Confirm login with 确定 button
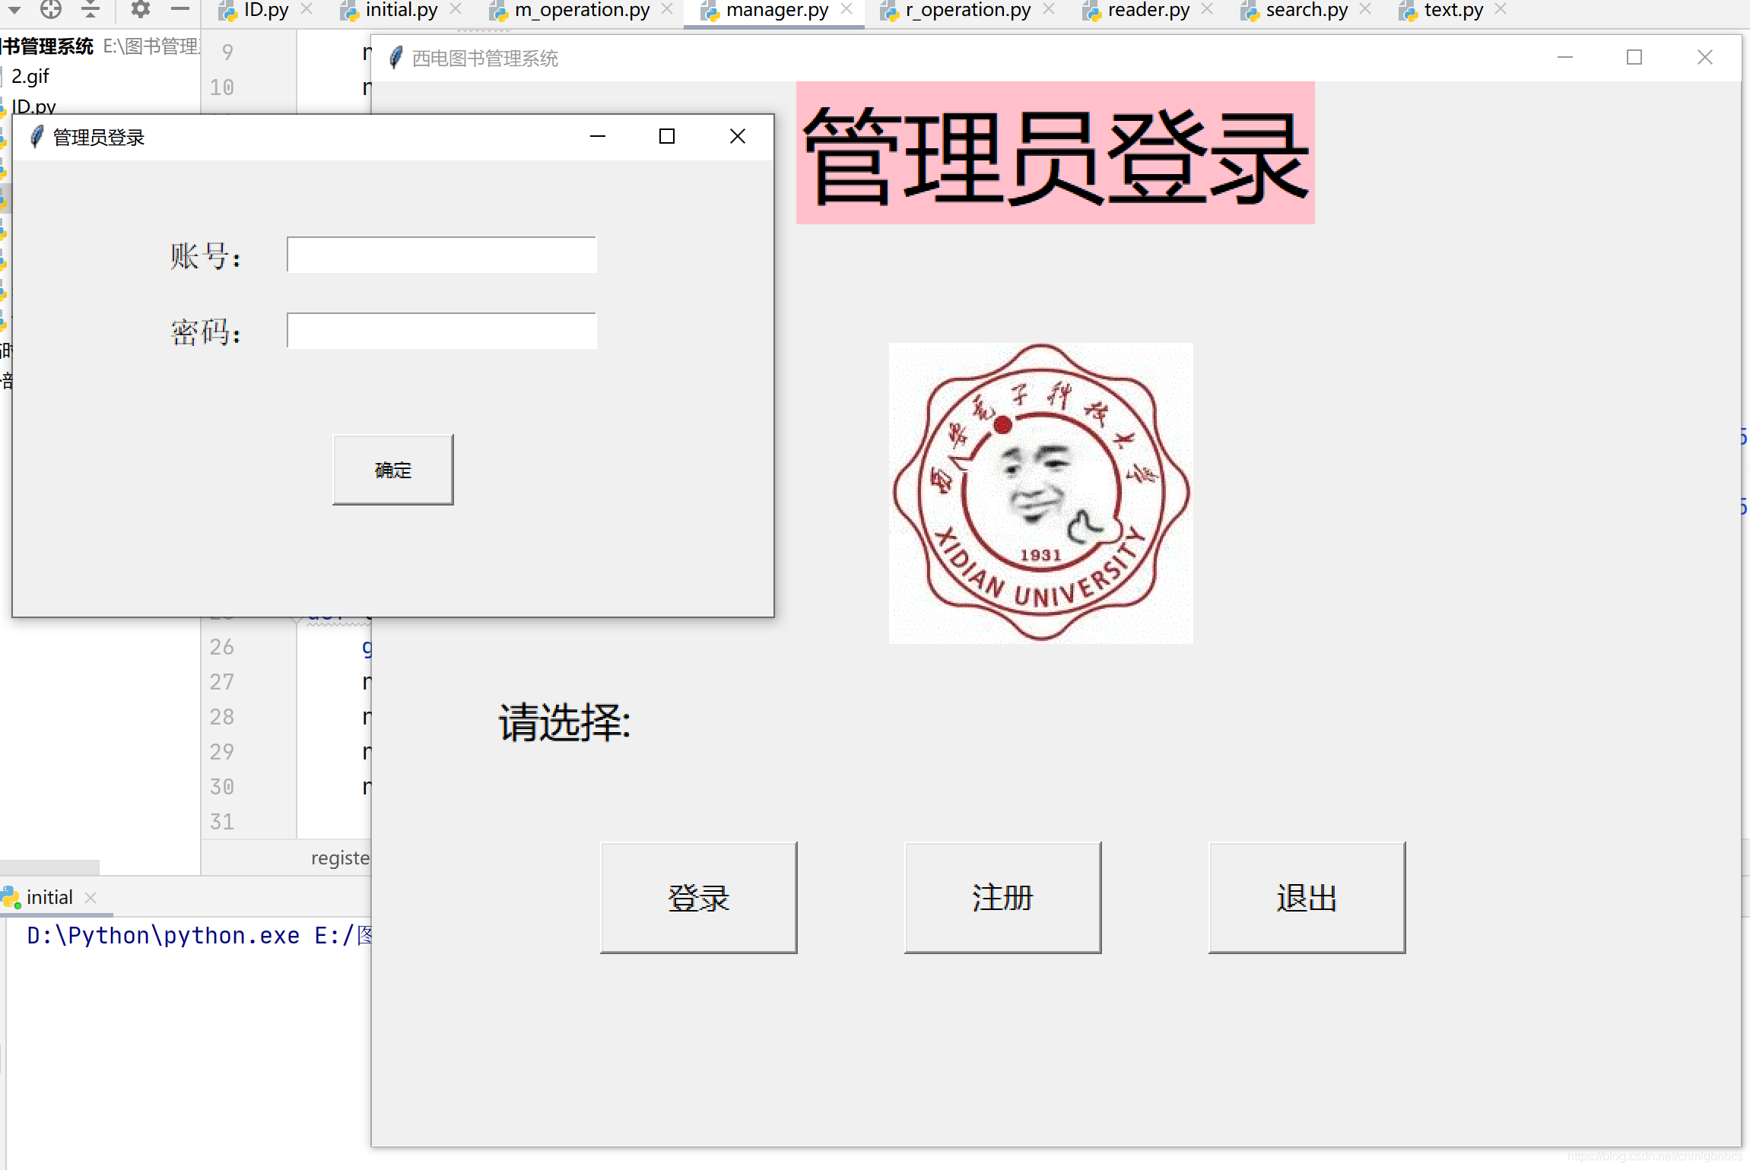 click(x=392, y=470)
